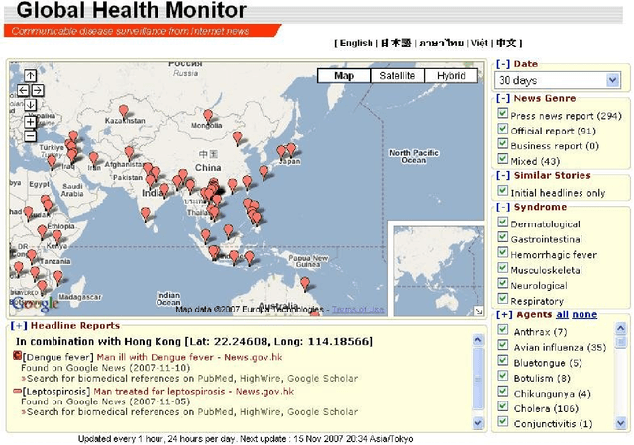This screenshot has height=445, width=634.
Task: Toggle Avian influenza agent checkbox
Action: [502, 345]
